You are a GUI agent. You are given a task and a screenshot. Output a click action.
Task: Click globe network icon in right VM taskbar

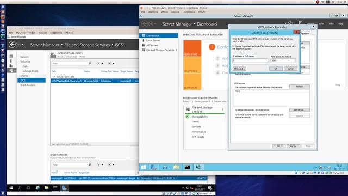[198, 167]
